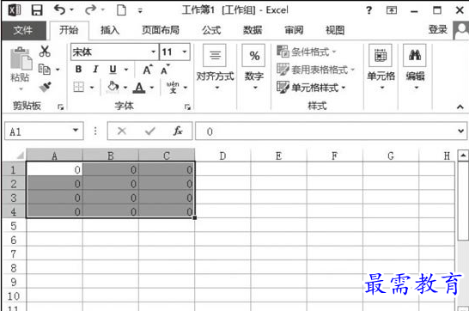Click the Insert Function fx icon

[x=177, y=131]
